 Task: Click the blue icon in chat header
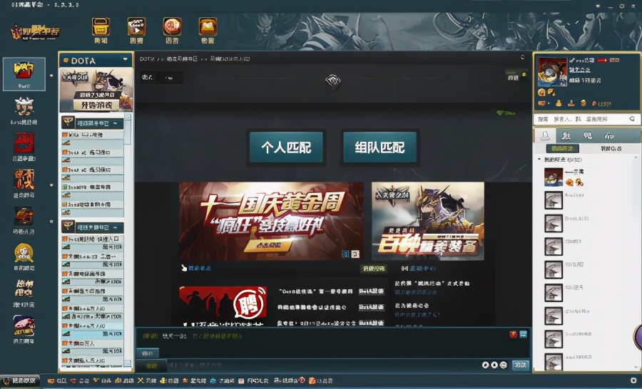tap(524, 335)
